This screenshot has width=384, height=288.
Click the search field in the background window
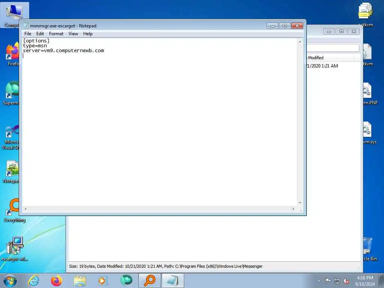(333, 48)
